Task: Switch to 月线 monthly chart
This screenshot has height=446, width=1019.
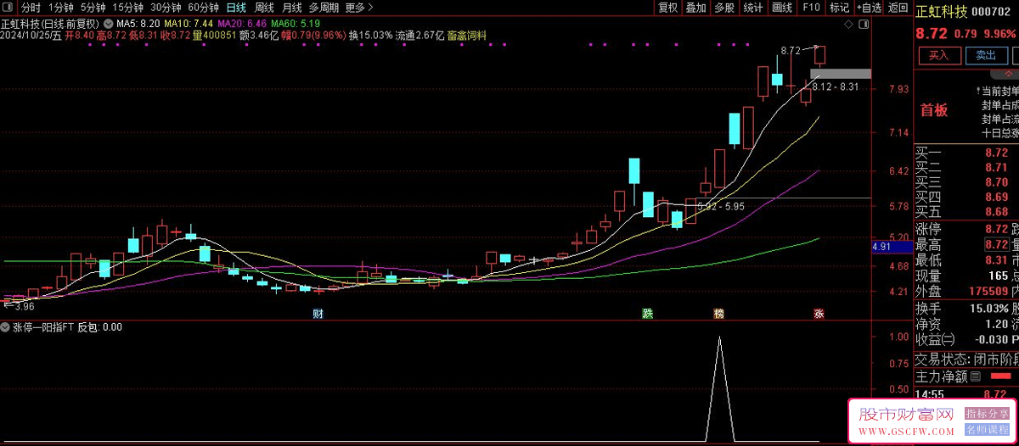Action: pyautogui.click(x=292, y=8)
